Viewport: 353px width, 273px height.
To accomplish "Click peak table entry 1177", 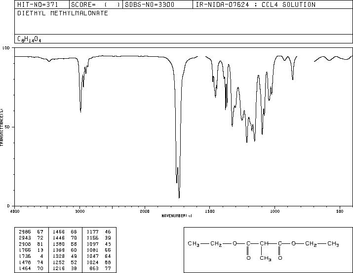I will [92, 232].
